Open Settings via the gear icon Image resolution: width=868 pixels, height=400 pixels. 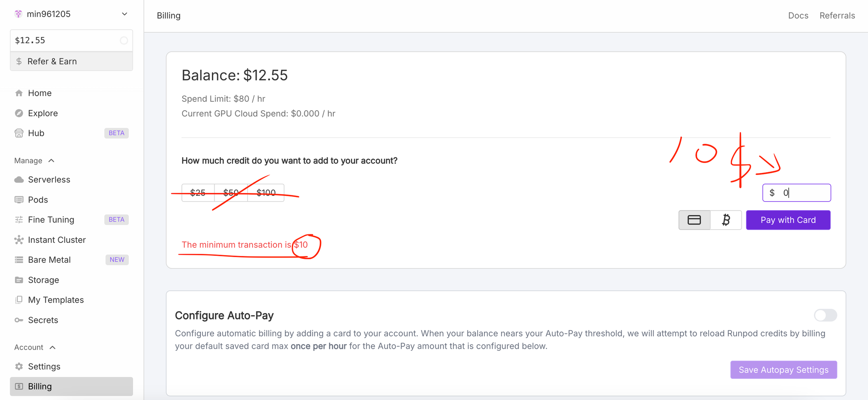point(19,367)
